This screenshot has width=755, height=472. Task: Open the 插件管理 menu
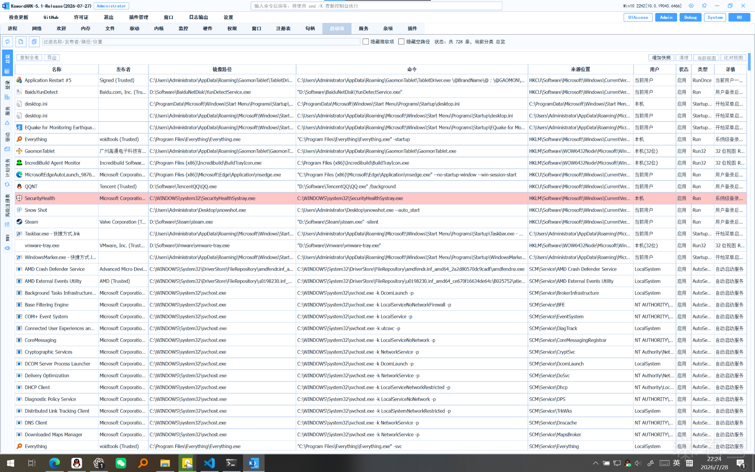click(138, 17)
